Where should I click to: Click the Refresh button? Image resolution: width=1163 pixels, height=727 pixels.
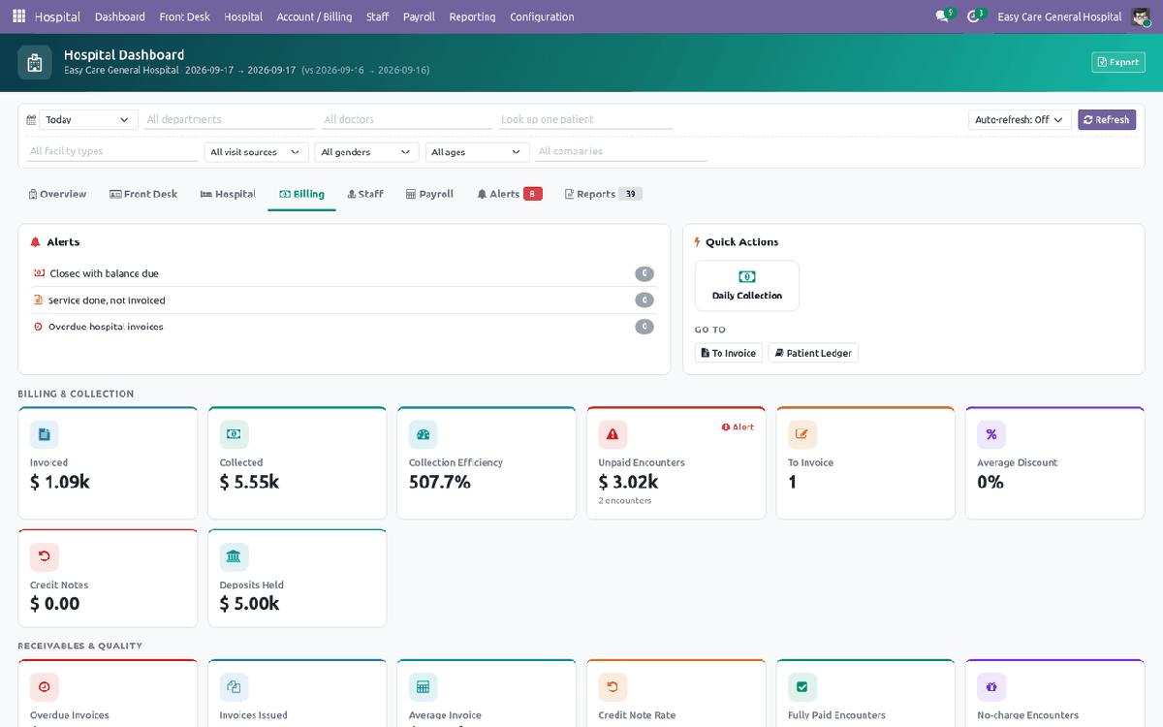tap(1107, 120)
